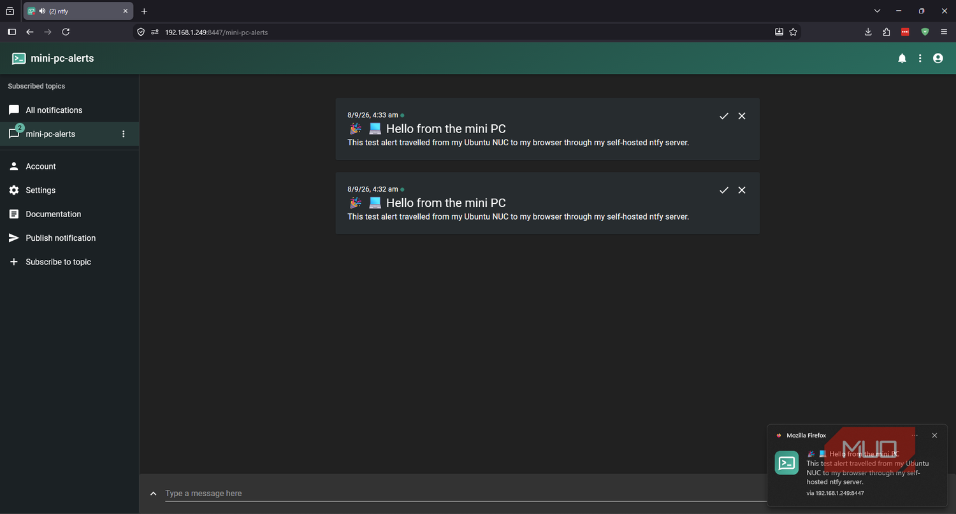Bookmark this page with the star icon
This screenshot has width=956, height=514.
click(x=793, y=32)
